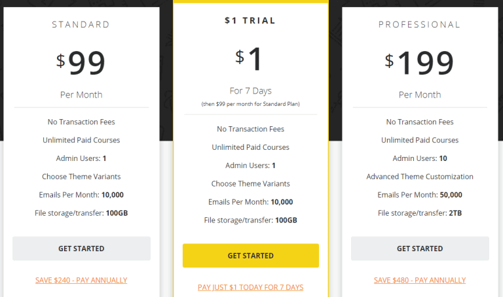Click No Transaction Fees in Professional plan

[420, 122]
